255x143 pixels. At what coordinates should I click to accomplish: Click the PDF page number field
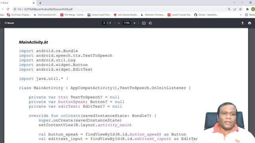(x=104, y=23)
